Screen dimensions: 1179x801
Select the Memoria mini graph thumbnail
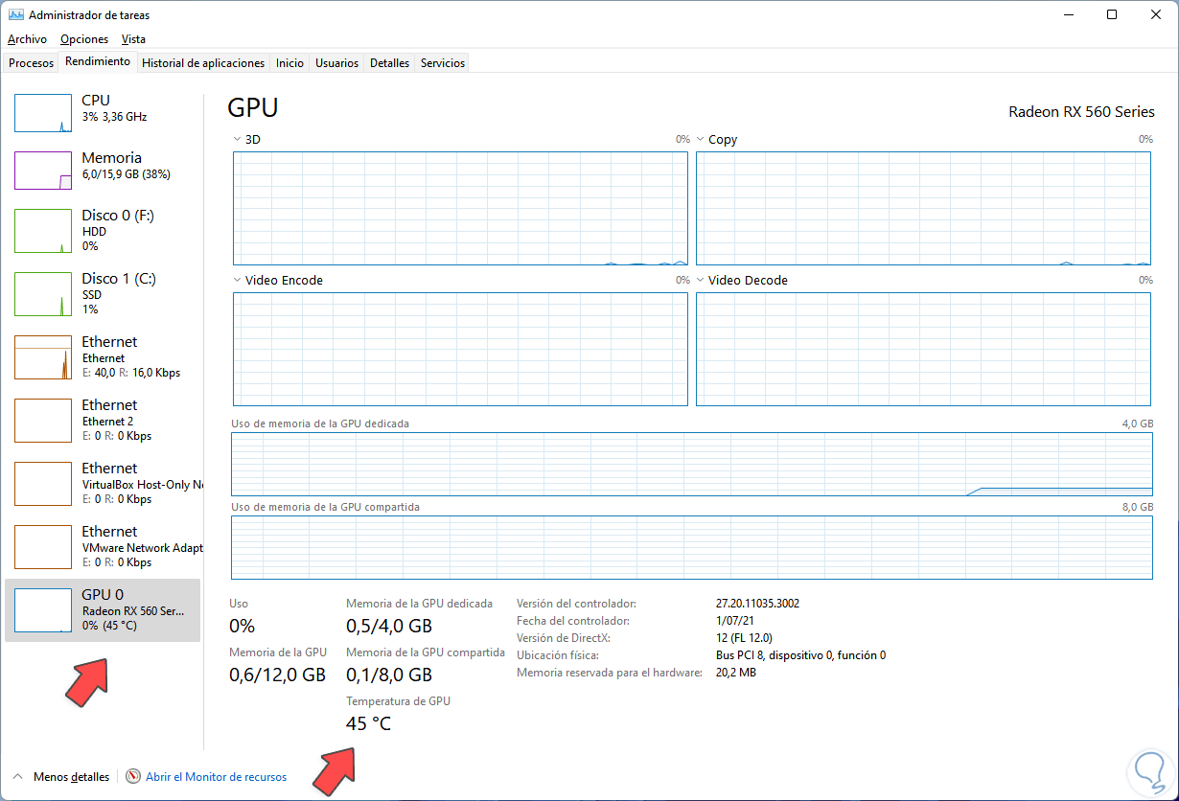click(43, 171)
